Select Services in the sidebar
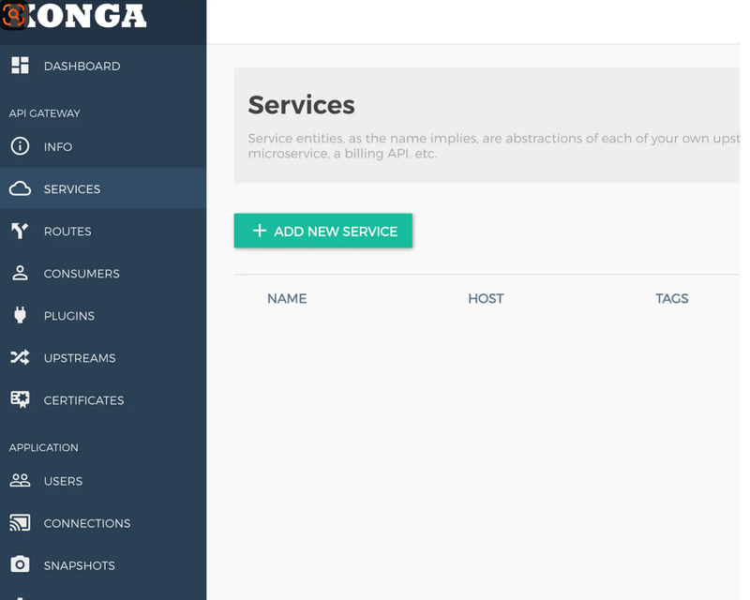Image resolution: width=750 pixels, height=600 pixels. [x=103, y=188]
